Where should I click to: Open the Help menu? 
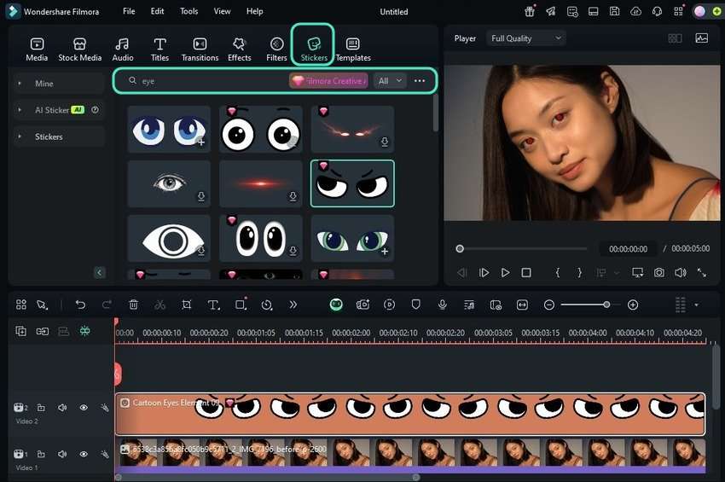click(254, 11)
